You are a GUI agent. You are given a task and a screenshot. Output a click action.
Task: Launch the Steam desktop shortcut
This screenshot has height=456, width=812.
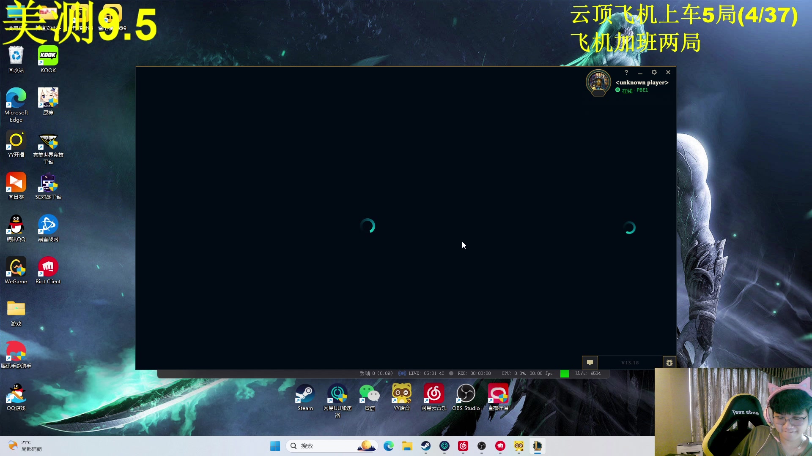tap(305, 397)
